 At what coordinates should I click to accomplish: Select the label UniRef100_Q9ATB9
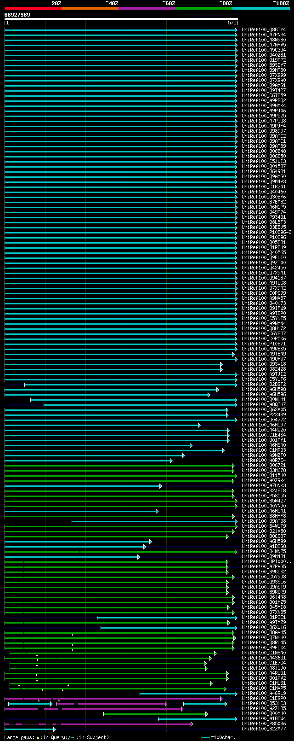click(264, 146)
